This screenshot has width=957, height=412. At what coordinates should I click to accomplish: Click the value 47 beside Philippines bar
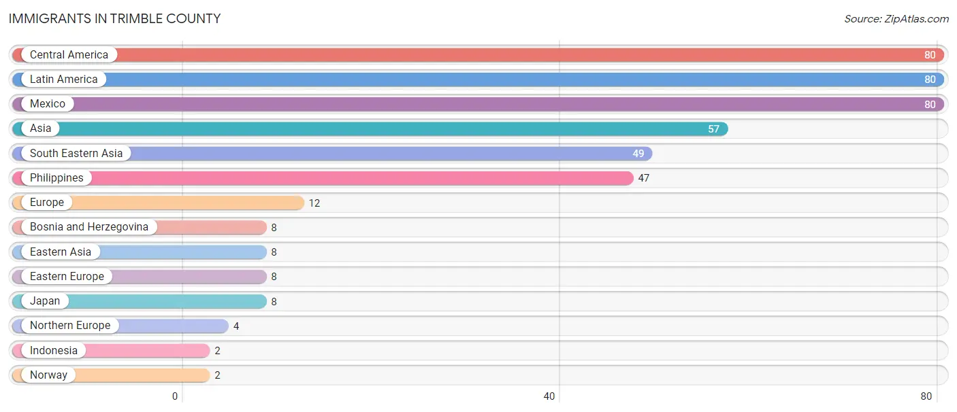(645, 178)
